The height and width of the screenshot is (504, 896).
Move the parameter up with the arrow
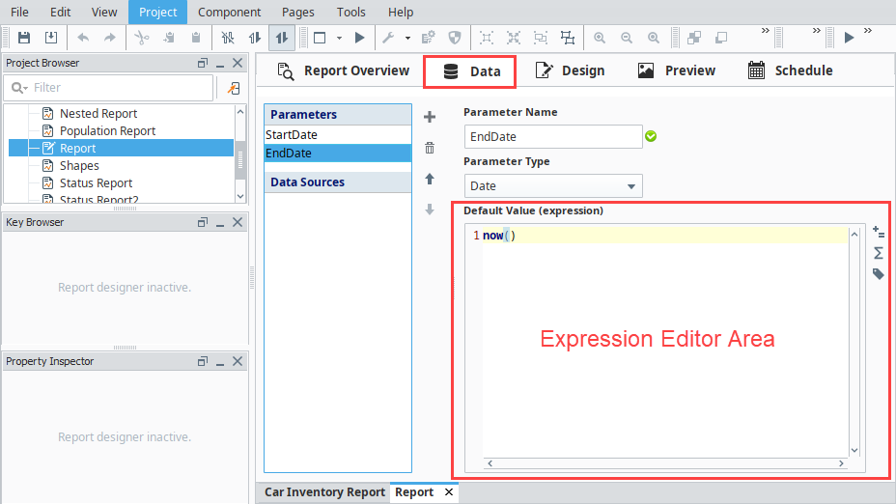[430, 179]
